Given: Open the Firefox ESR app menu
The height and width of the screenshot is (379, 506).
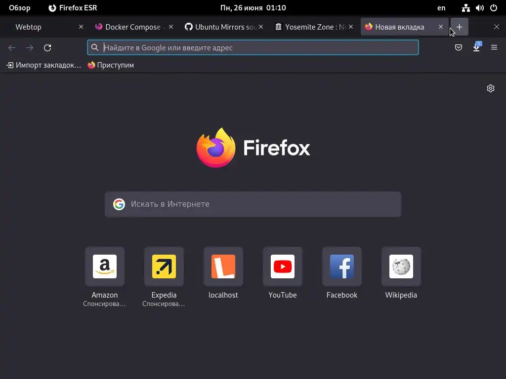Looking at the screenshot, I should pos(73,8).
